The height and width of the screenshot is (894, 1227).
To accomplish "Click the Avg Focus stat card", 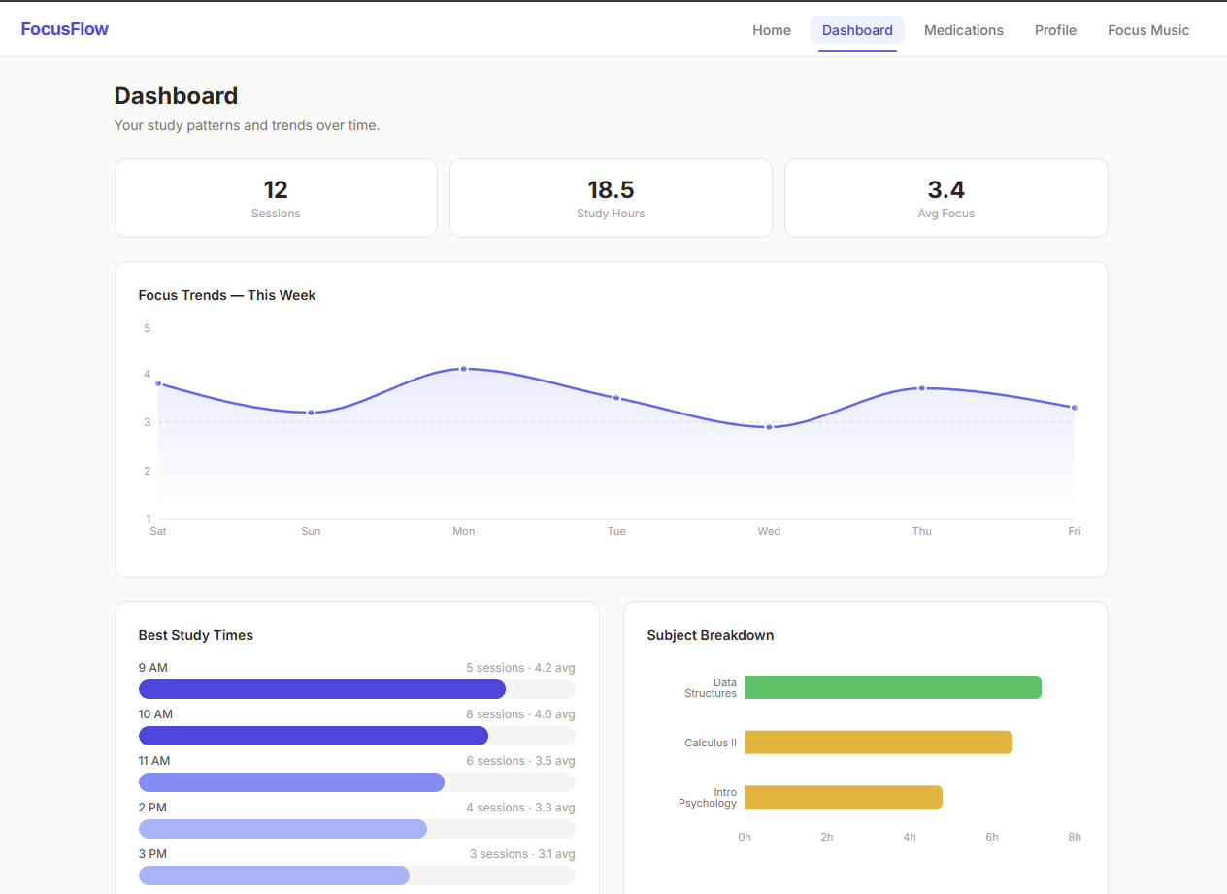I will click(945, 198).
